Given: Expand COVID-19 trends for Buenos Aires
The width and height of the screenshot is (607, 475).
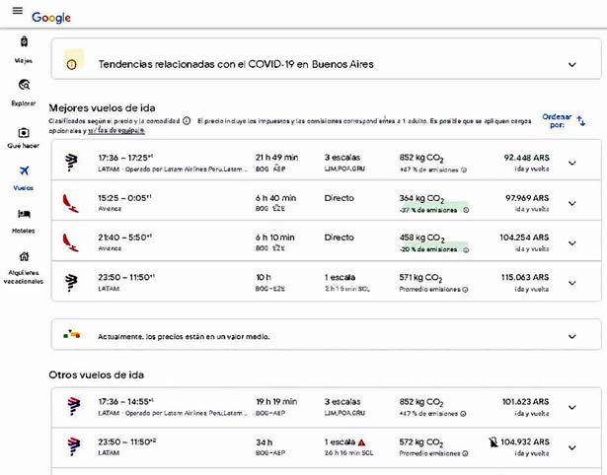Looking at the screenshot, I should 572,64.
